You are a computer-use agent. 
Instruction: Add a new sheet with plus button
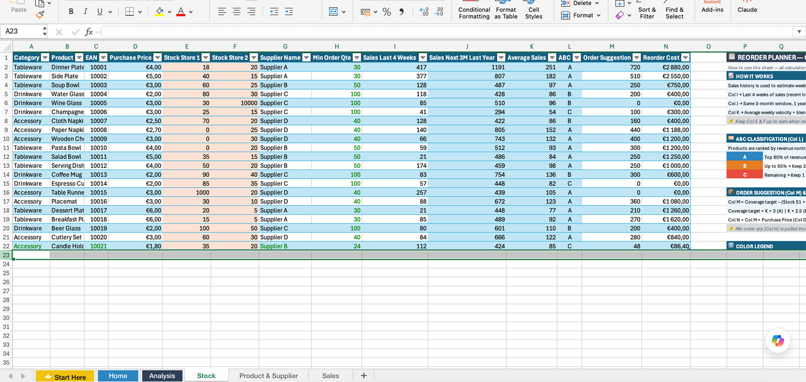[x=364, y=376]
